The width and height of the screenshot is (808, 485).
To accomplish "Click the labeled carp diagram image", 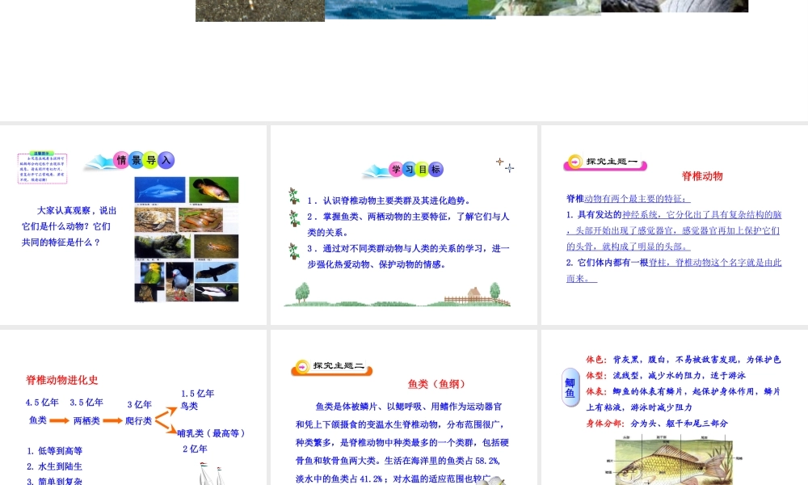I will [674, 460].
